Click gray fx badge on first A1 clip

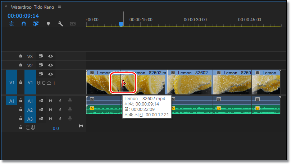click(x=92, y=99)
